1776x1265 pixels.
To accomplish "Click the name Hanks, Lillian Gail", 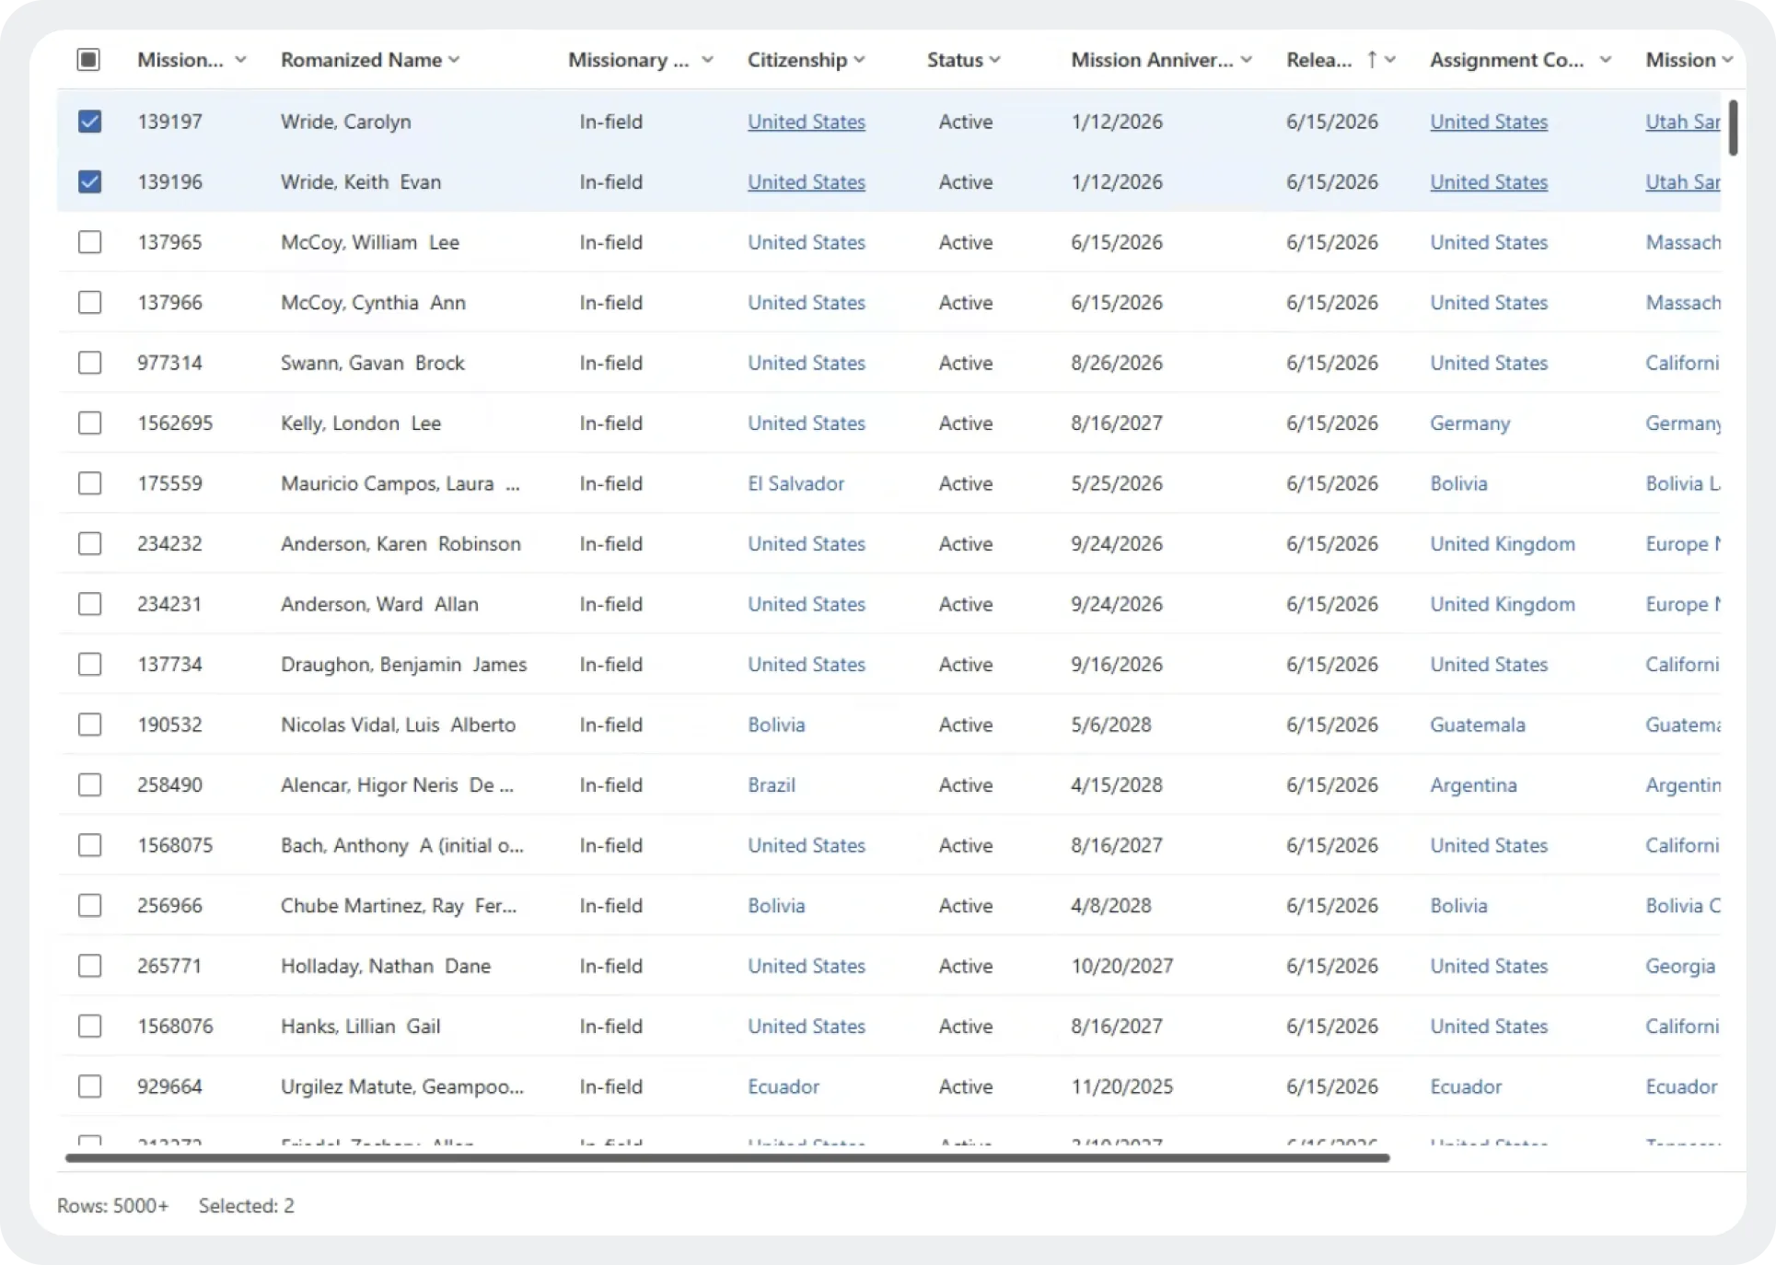I will (x=360, y=1026).
